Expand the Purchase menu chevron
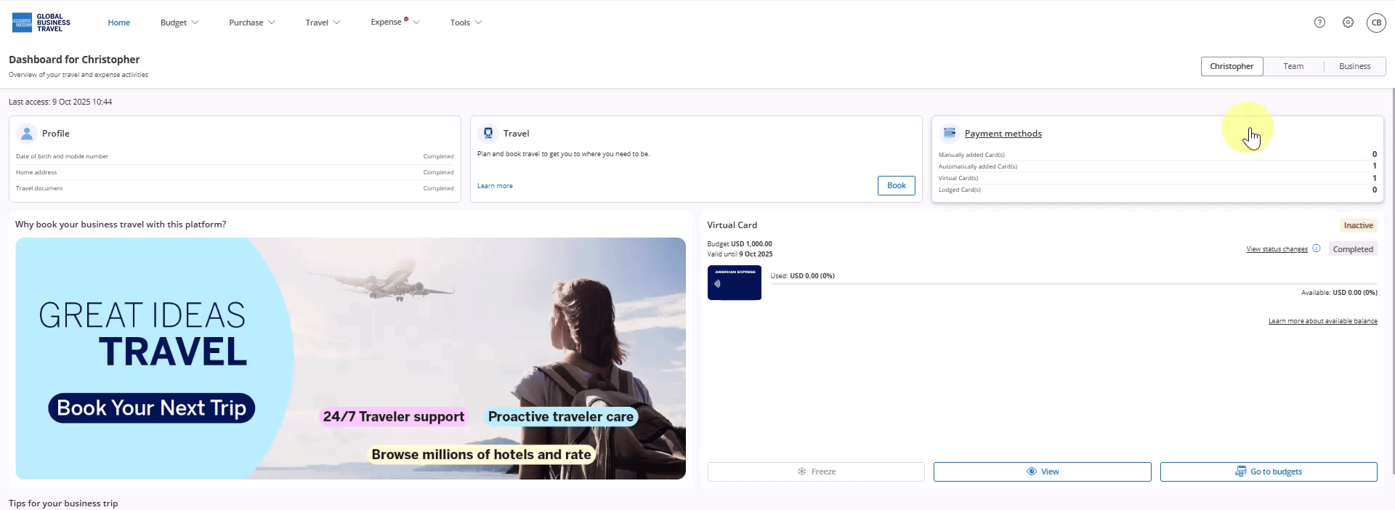 pos(272,23)
